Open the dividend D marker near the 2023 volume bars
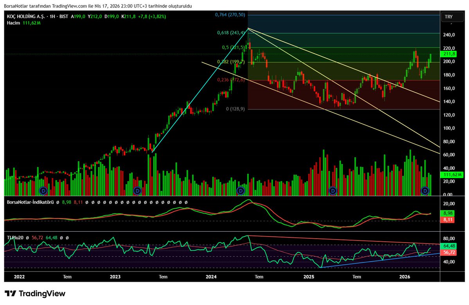 pyautogui.click(x=137, y=190)
